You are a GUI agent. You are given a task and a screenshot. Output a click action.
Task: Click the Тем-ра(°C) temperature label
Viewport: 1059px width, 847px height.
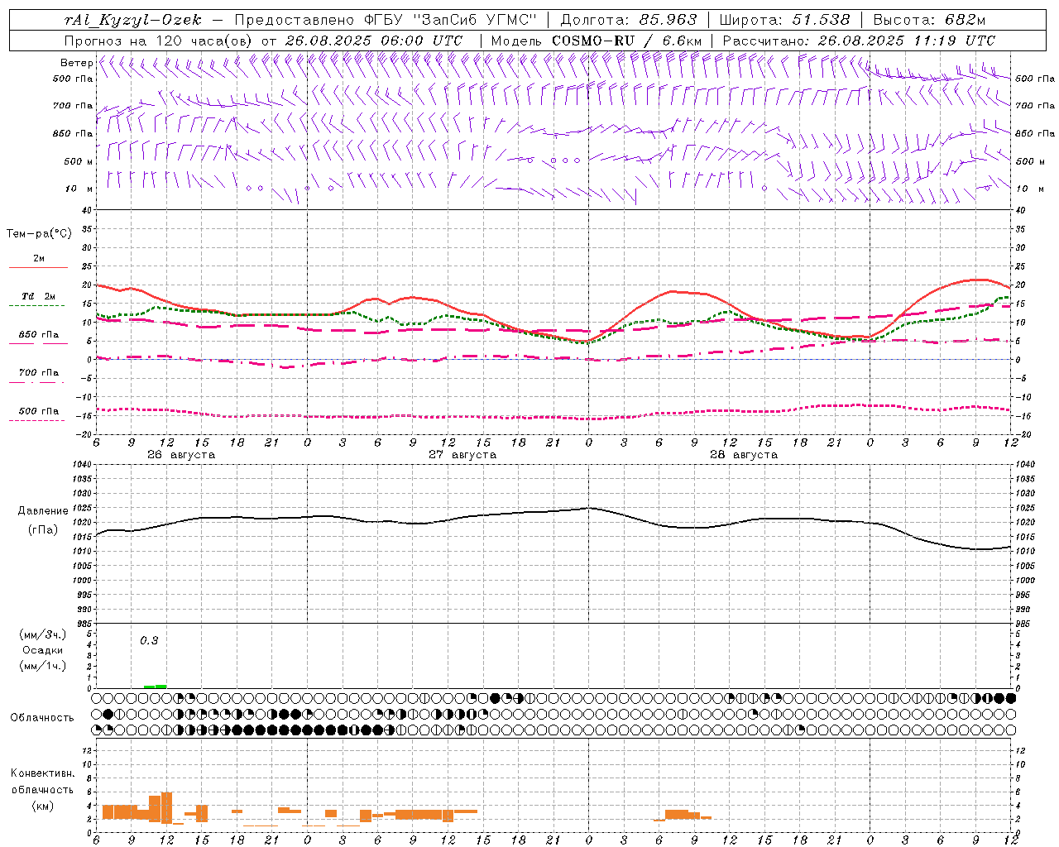tap(39, 233)
